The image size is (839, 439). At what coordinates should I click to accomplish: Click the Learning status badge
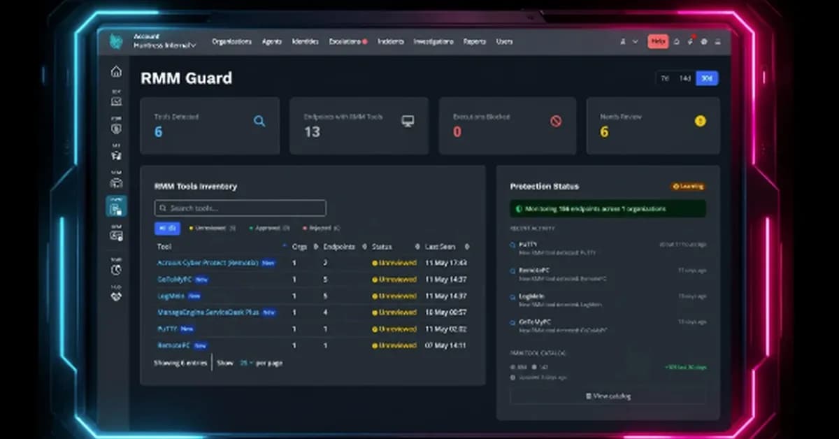[x=688, y=187]
